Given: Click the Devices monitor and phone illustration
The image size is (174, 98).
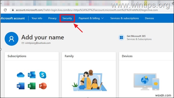Looking at the screenshot, I should point(146,82).
